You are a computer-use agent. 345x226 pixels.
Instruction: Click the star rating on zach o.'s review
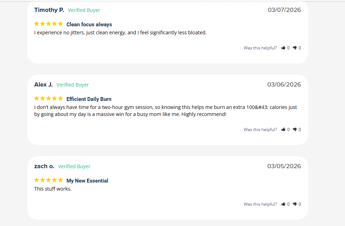49,180
